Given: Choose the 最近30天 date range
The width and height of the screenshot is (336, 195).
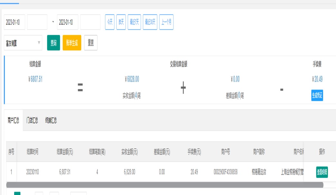Looking at the screenshot, I should [150, 22].
